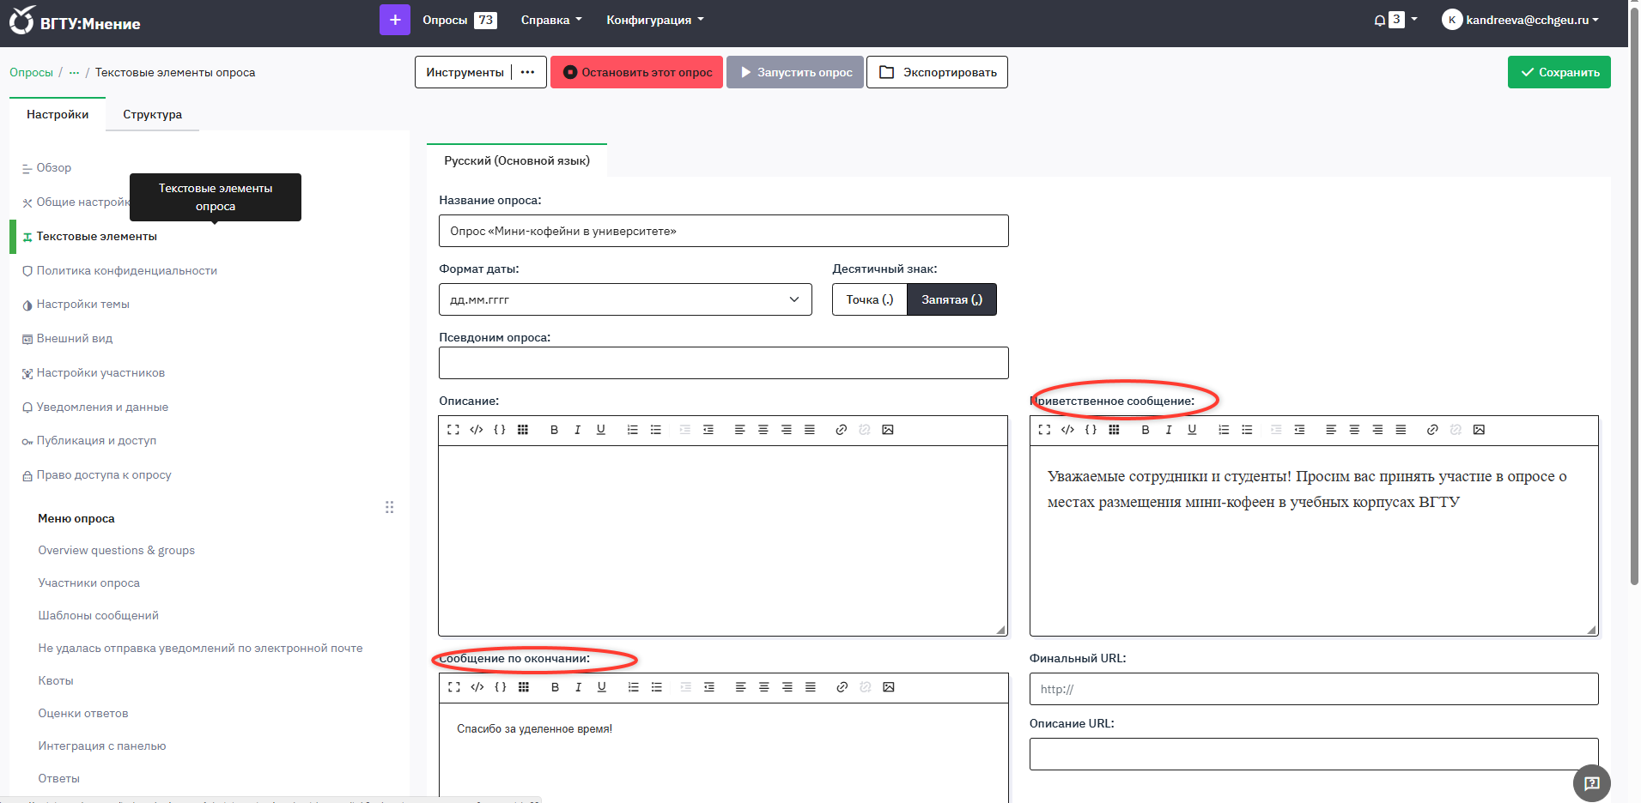Switch to the Структура tab
This screenshot has height=803, width=1641.
tap(152, 114)
